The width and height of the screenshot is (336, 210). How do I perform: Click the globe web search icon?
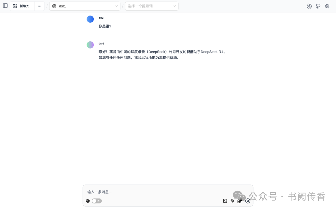88,201
